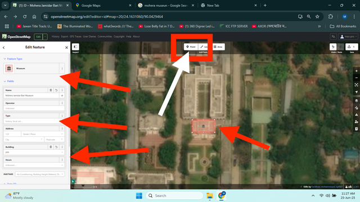
Task: Revert the Name field changes
Action: [56, 90]
